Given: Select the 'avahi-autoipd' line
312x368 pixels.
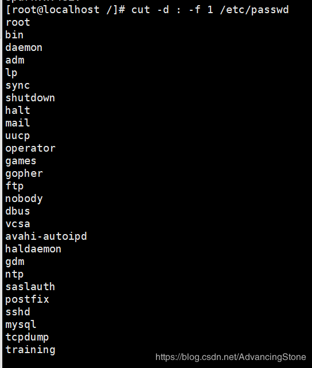Looking at the screenshot, I should pyautogui.click(x=46, y=236).
